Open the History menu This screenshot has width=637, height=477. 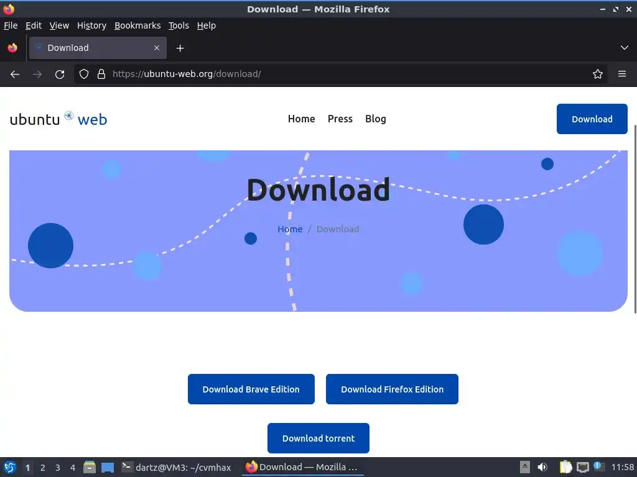pos(92,25)
